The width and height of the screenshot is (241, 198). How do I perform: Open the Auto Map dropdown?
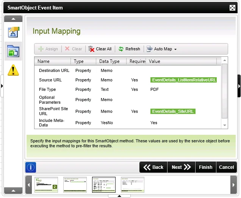161,49
